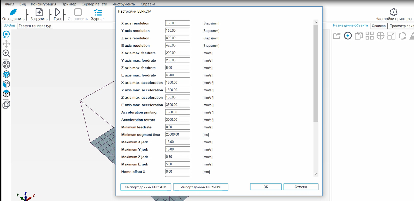Click the Загрузить (load file) toolbar icon
The height and width of the screenshot is (201, 414).
point(39,12)
